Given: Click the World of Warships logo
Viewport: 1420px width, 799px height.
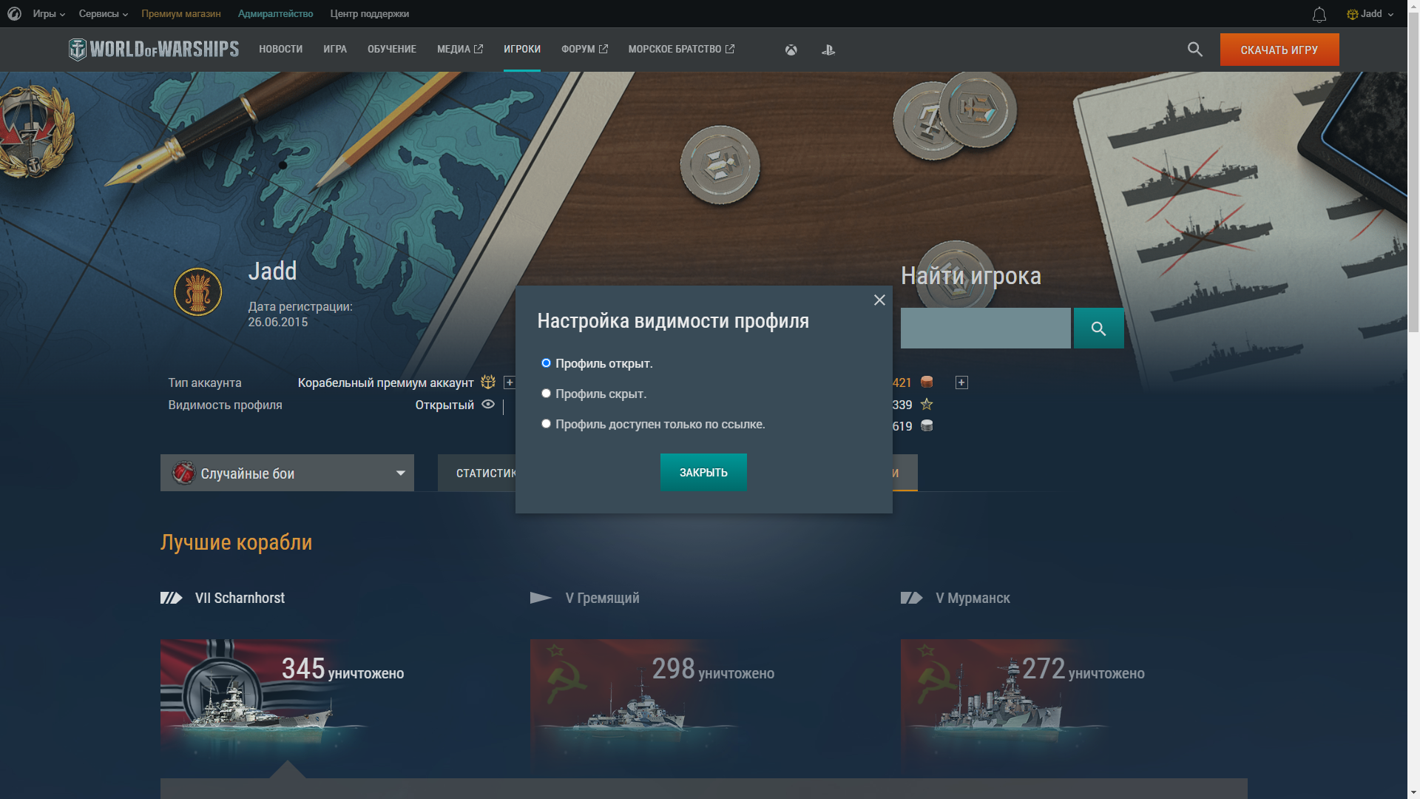Looking at the screenshot, I should click(x=153, y=50).
